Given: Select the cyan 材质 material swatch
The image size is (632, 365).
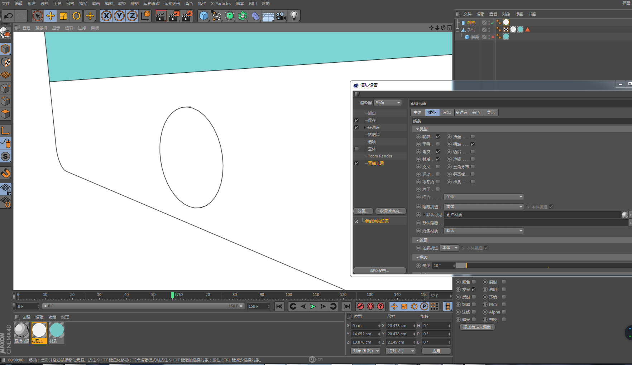Looking at the screenshot, I should click(57, 331).
